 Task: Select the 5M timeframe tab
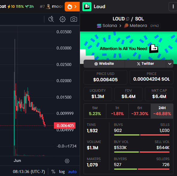[95, 111]
